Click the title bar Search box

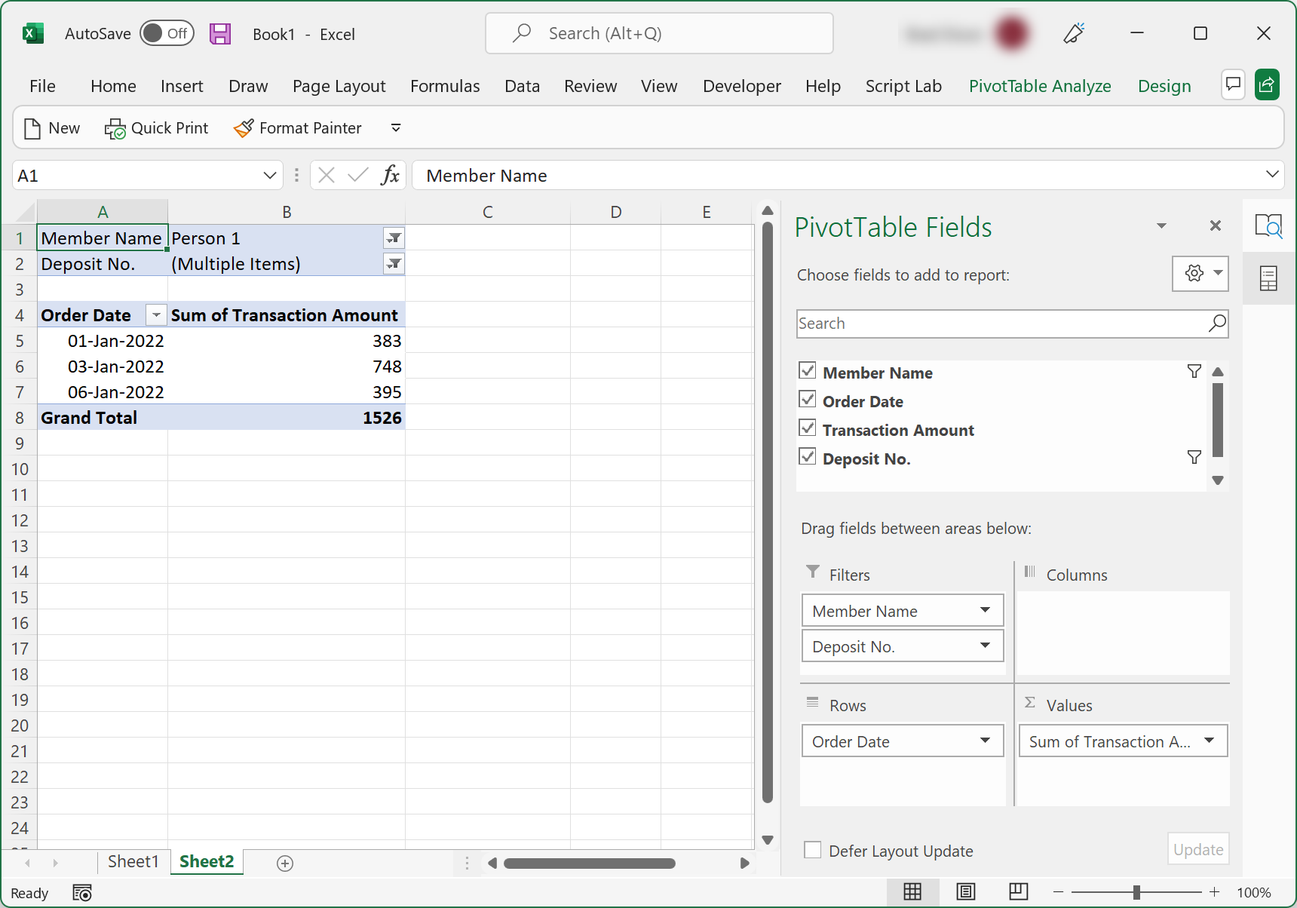point(659,33)
